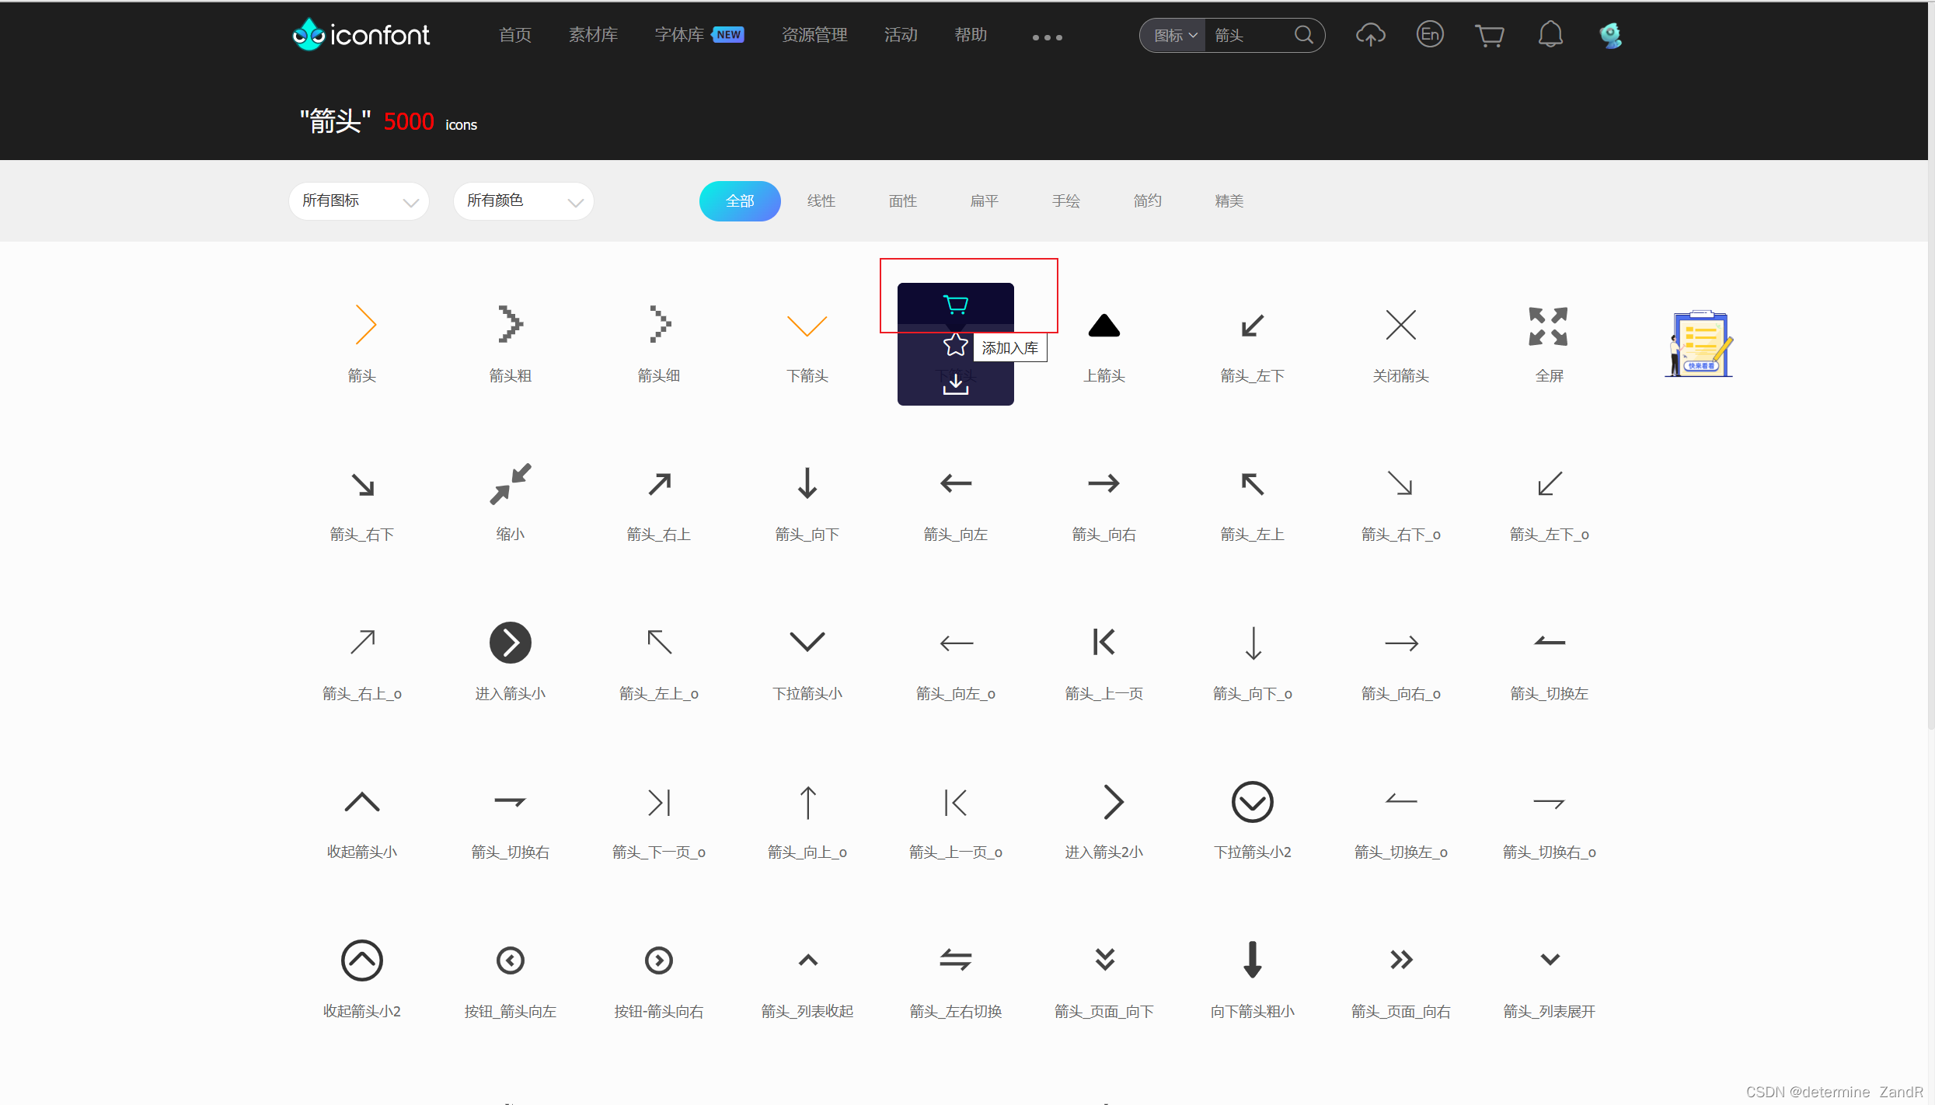The image size is (1935, 1105).
Task: Switch language with the En icon
Action: tap(1430, 35)
